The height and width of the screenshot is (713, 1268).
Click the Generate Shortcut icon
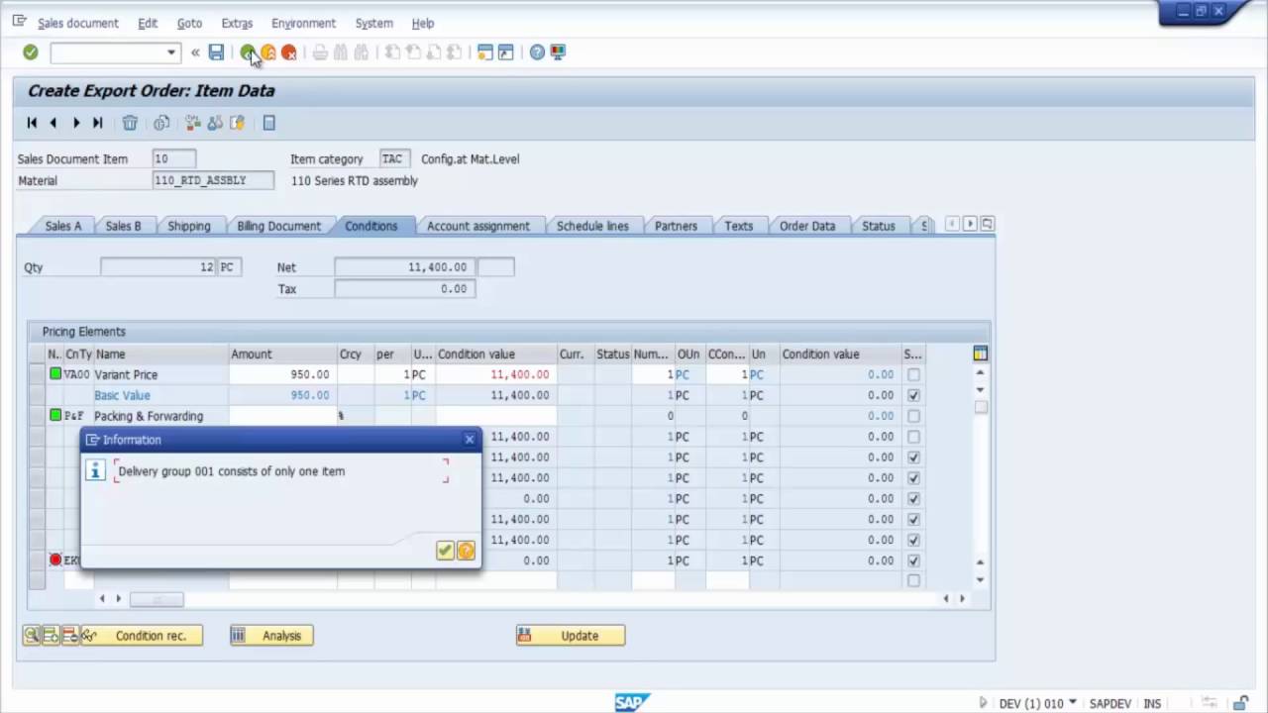point(506,52)
